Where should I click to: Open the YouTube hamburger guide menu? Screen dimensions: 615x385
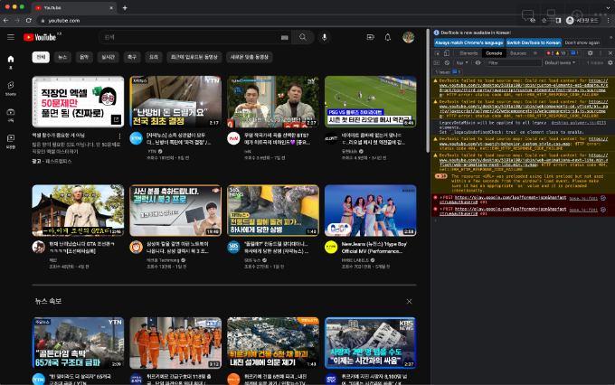coord(11,37)
